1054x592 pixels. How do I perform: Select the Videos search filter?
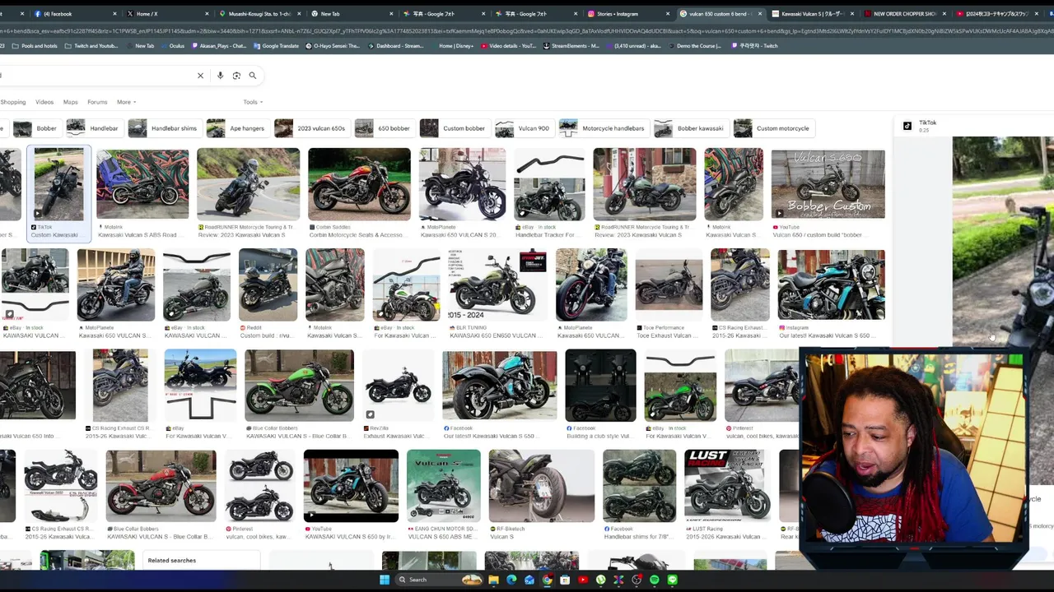point(44,102)
